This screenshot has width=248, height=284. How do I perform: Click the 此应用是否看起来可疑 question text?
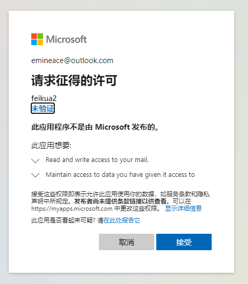(64, 220)
